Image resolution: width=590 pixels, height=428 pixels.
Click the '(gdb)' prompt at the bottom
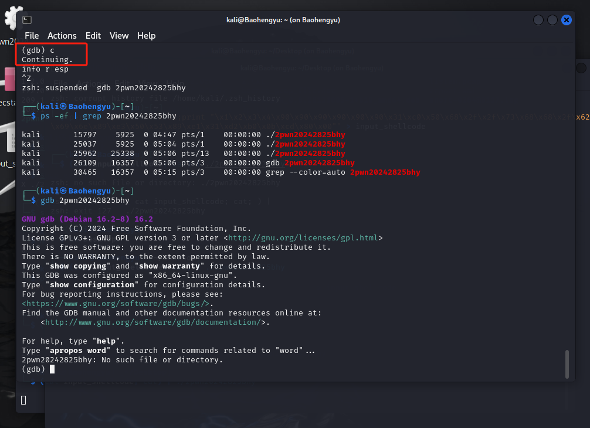pyautogui.click(x=33, y=369)
